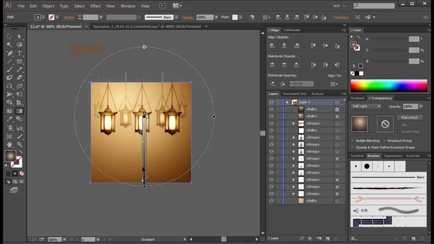Open zoom level 300% dropdown
The width and height of the screenshot is (434, 244).
tap(64, 239)
